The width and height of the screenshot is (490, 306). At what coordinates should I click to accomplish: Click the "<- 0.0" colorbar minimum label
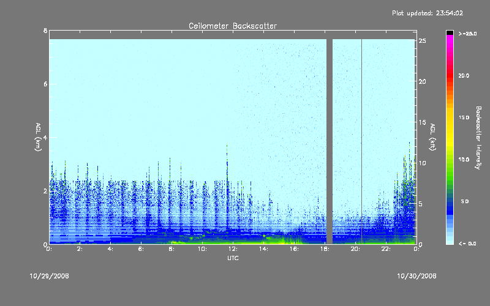click(x=467, y=244)
